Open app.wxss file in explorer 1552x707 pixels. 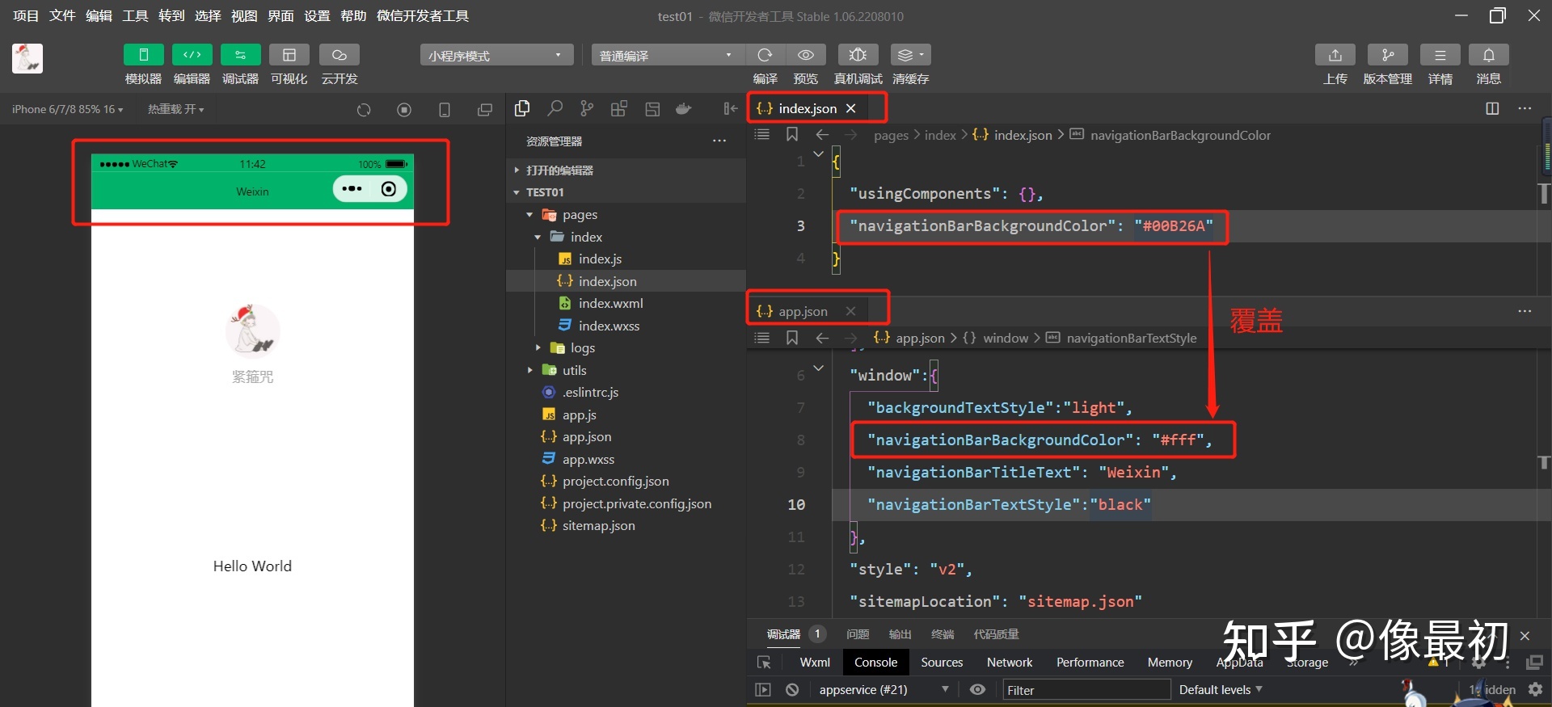588,459
